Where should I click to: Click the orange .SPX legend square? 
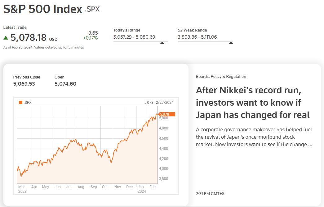(x=20, y=102)
